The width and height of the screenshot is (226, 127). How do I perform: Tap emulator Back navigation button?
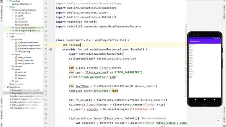click(195, 99)
